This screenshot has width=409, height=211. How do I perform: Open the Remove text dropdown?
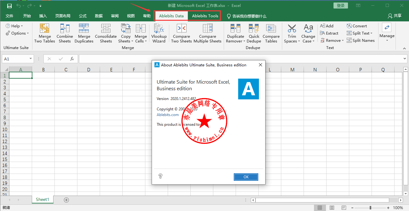pyautogui.click(x=332, y=40)
